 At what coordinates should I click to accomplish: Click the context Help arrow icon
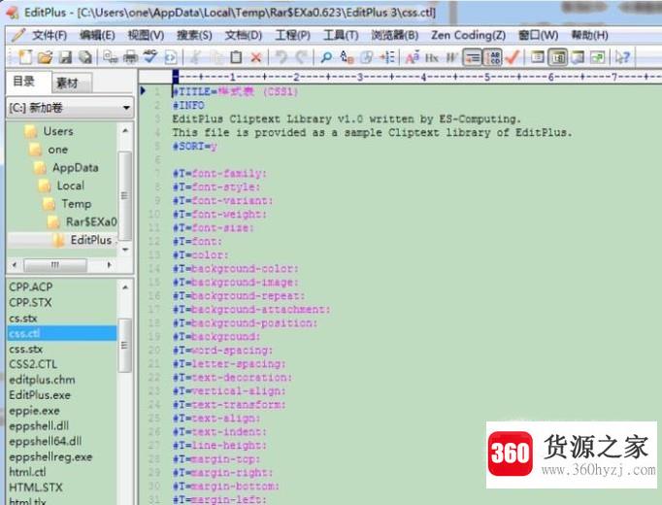[622, 57]
